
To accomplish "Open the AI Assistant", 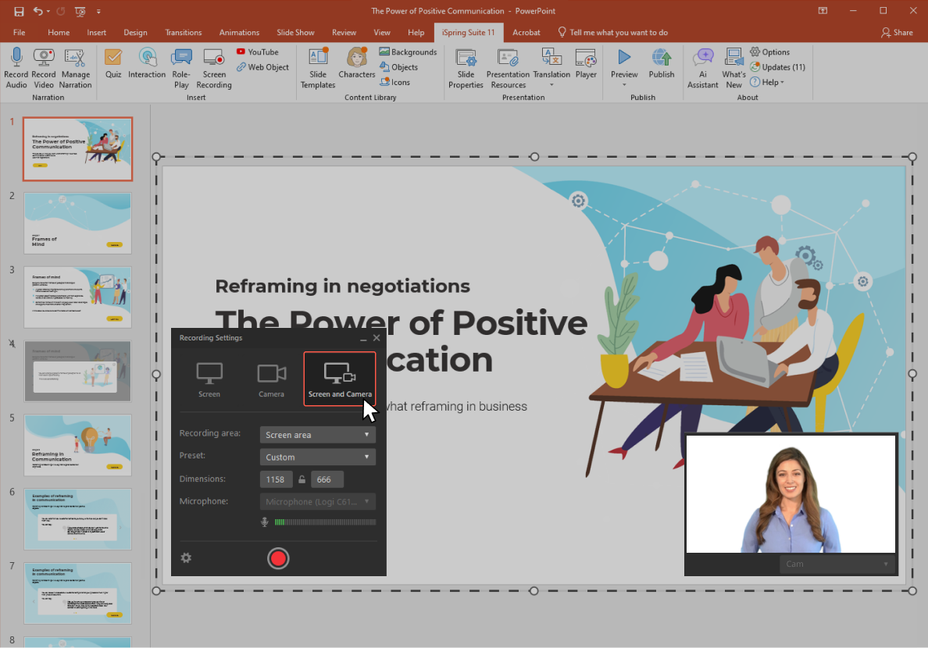I will pyautogui.click(x=703, y=67).
